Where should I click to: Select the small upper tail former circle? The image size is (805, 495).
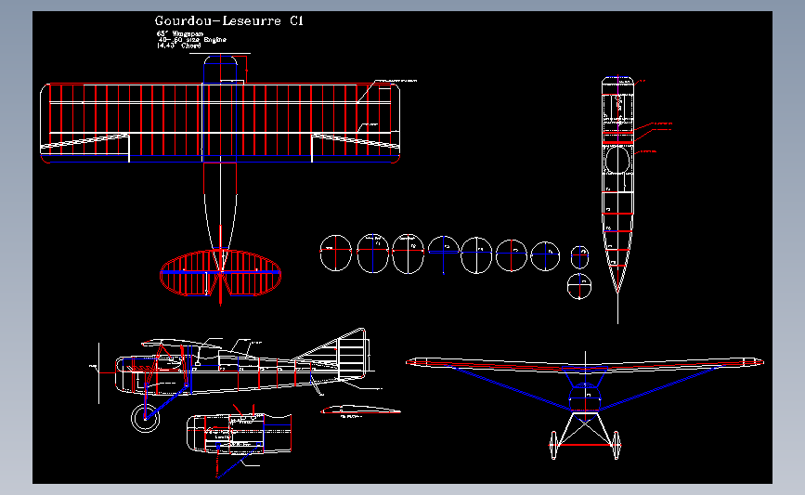click(579, 256)
